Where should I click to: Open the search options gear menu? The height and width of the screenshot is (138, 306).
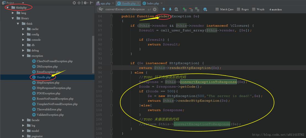[205, 9]
